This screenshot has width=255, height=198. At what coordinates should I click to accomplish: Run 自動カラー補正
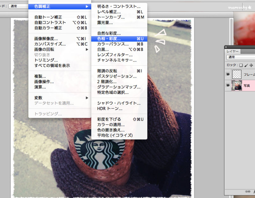(60, 28)
